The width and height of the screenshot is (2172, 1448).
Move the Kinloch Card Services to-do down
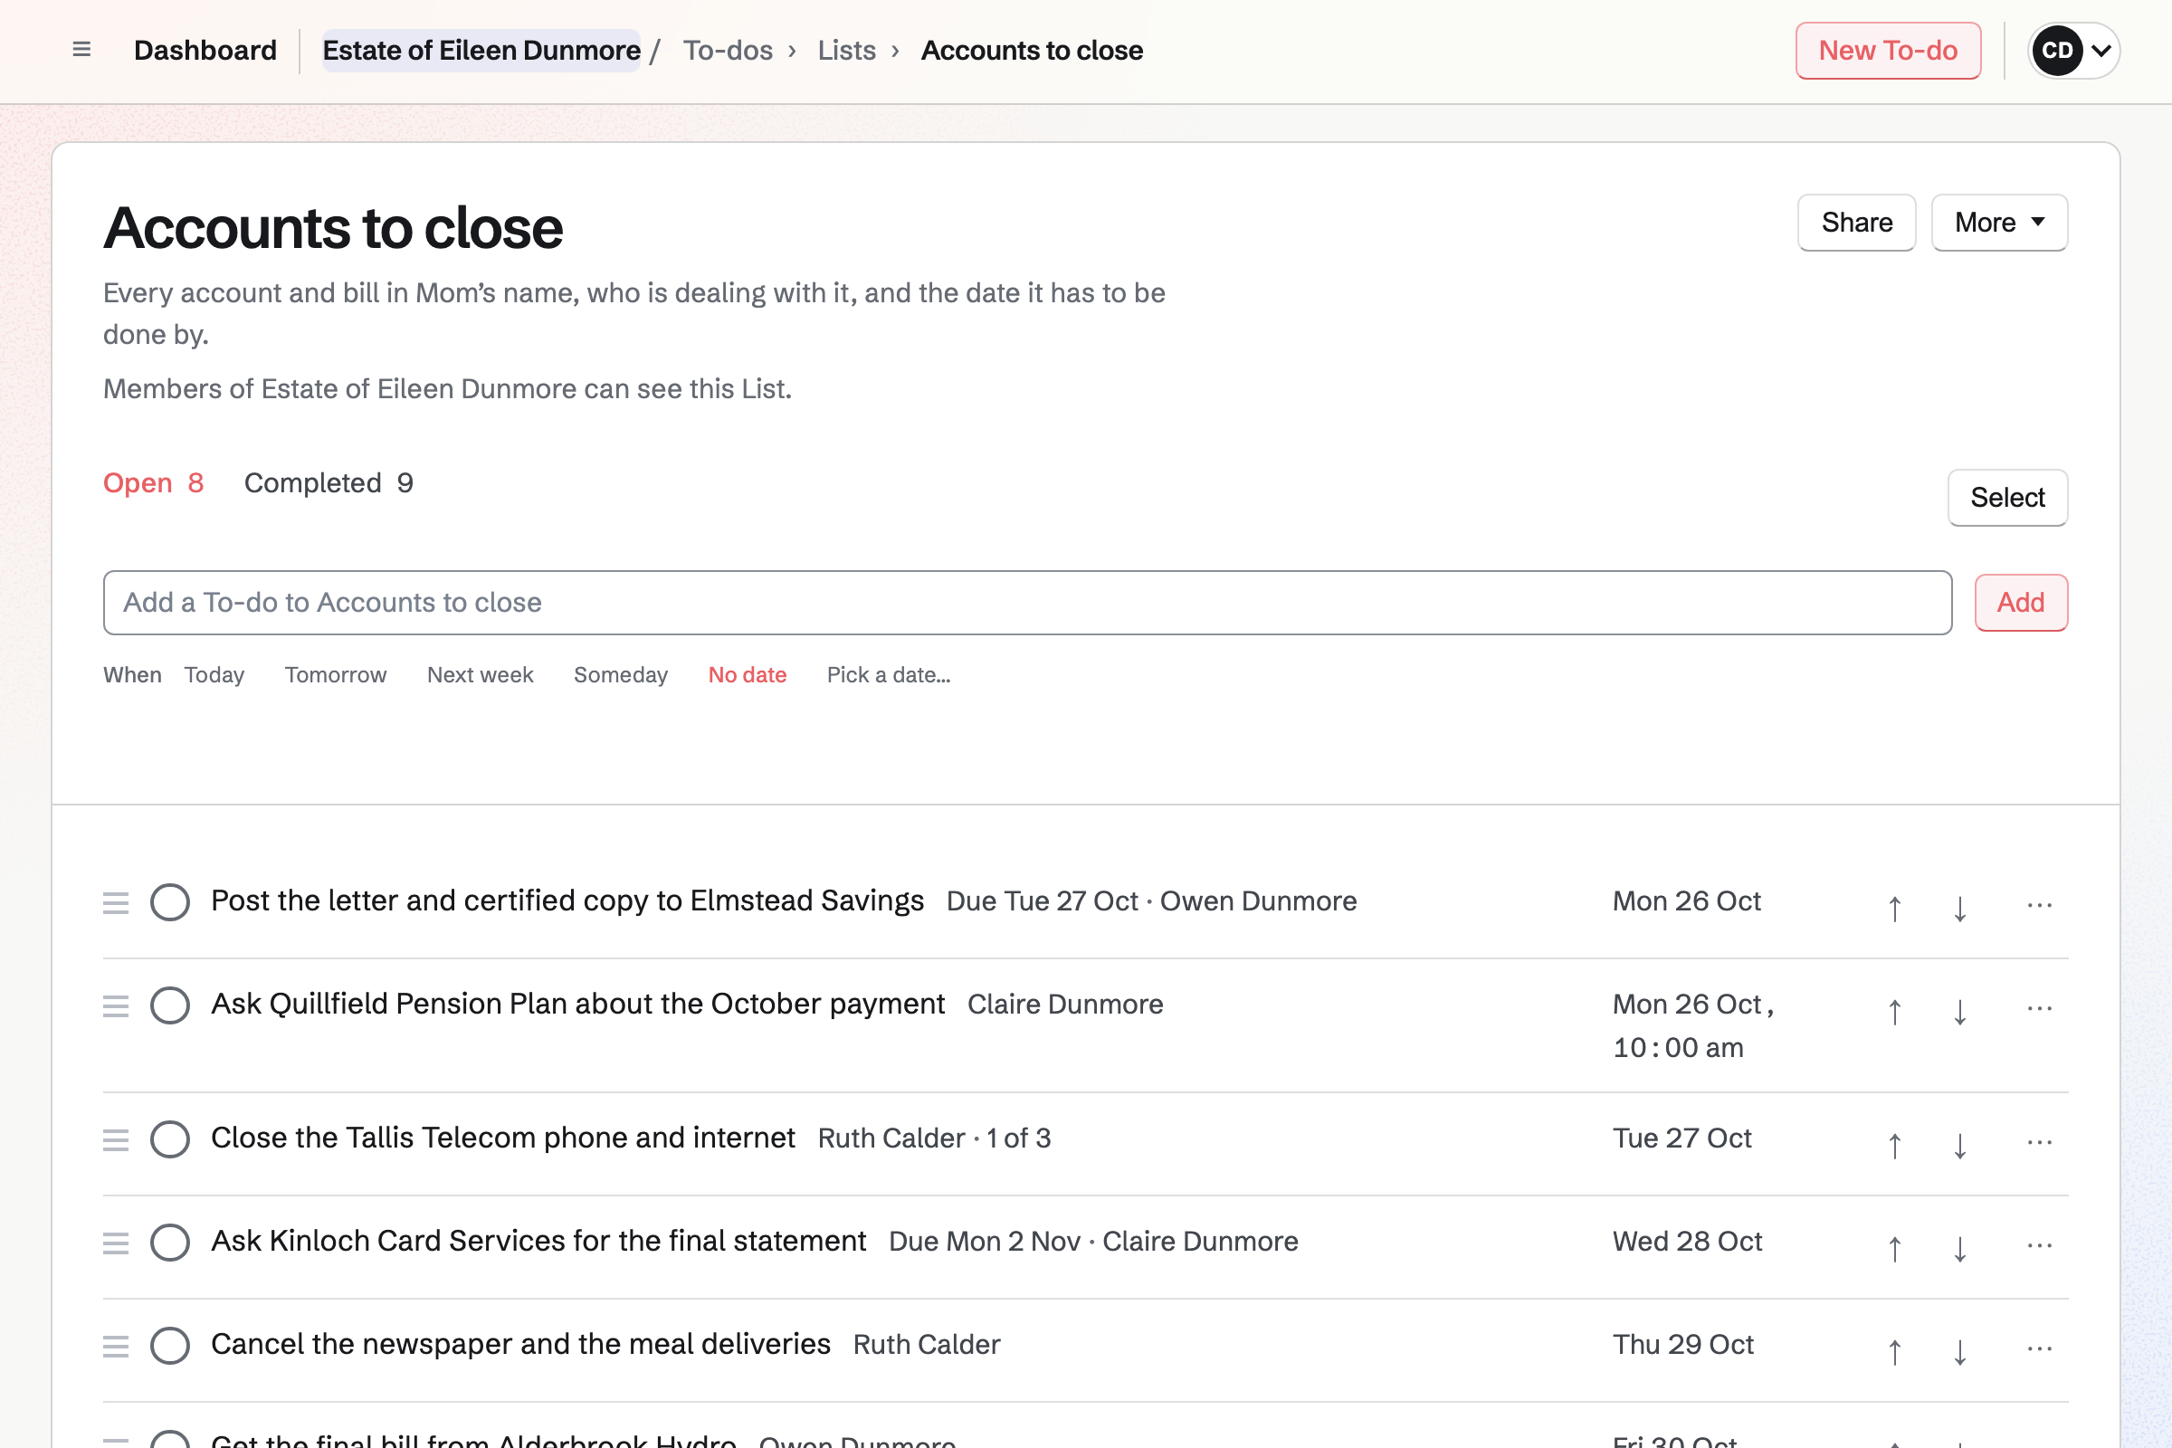(1959, 1248)
